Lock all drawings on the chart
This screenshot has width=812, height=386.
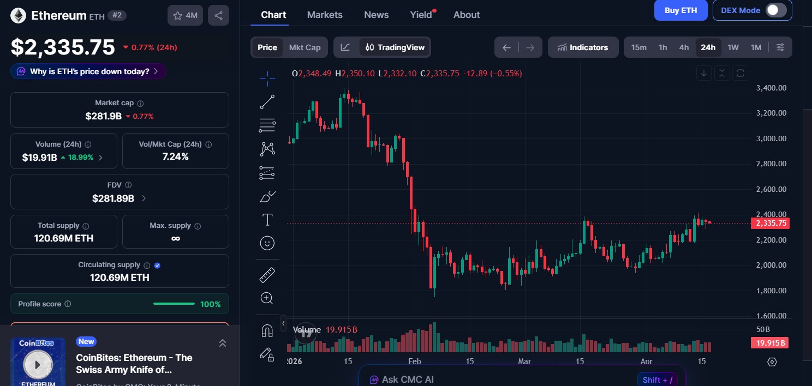coord(267,355)
